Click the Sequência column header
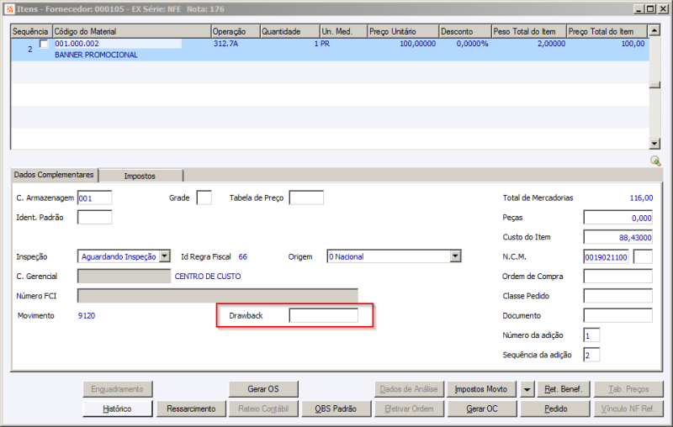The height and width of the screenshot is (427, 673). [31, 31]
